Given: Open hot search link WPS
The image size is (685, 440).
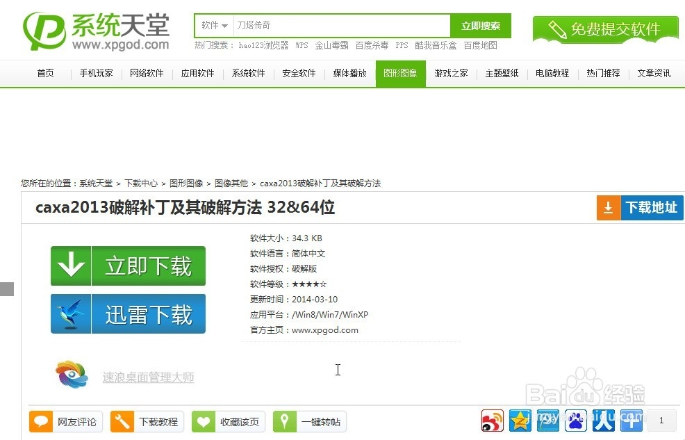Looking at the screenshot, I should coord(302,45).
